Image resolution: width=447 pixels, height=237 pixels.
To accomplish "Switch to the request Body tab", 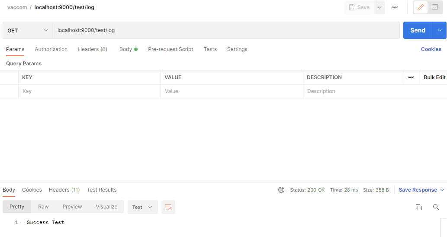I will point(128,49).
